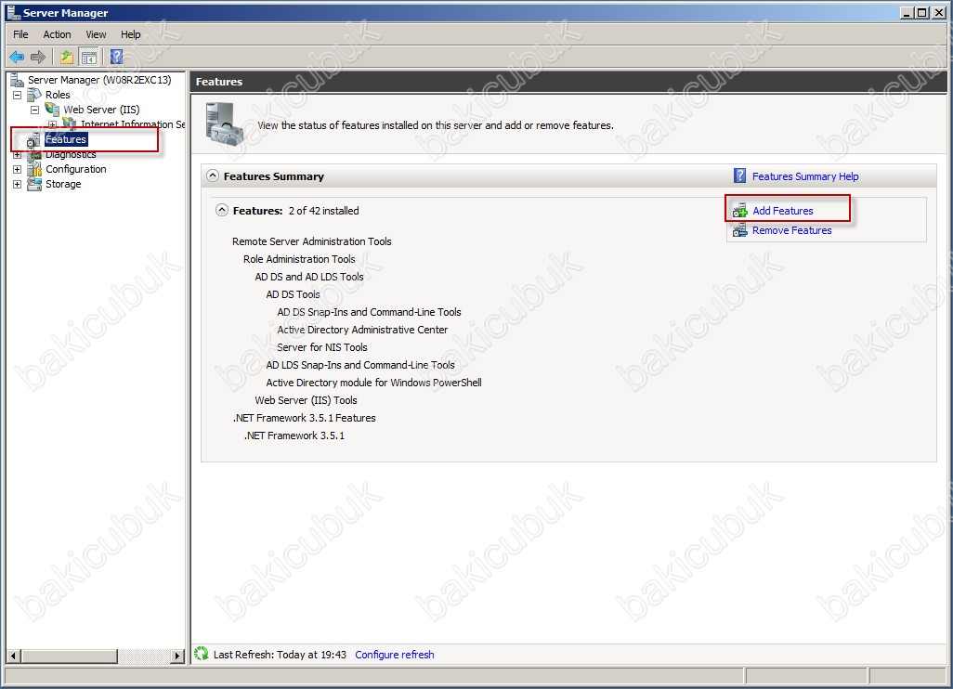This screenshot has width=953, height=689.
Task: Select Server Manager (W08R2EXC13) root node
Action: click(99, 80)
